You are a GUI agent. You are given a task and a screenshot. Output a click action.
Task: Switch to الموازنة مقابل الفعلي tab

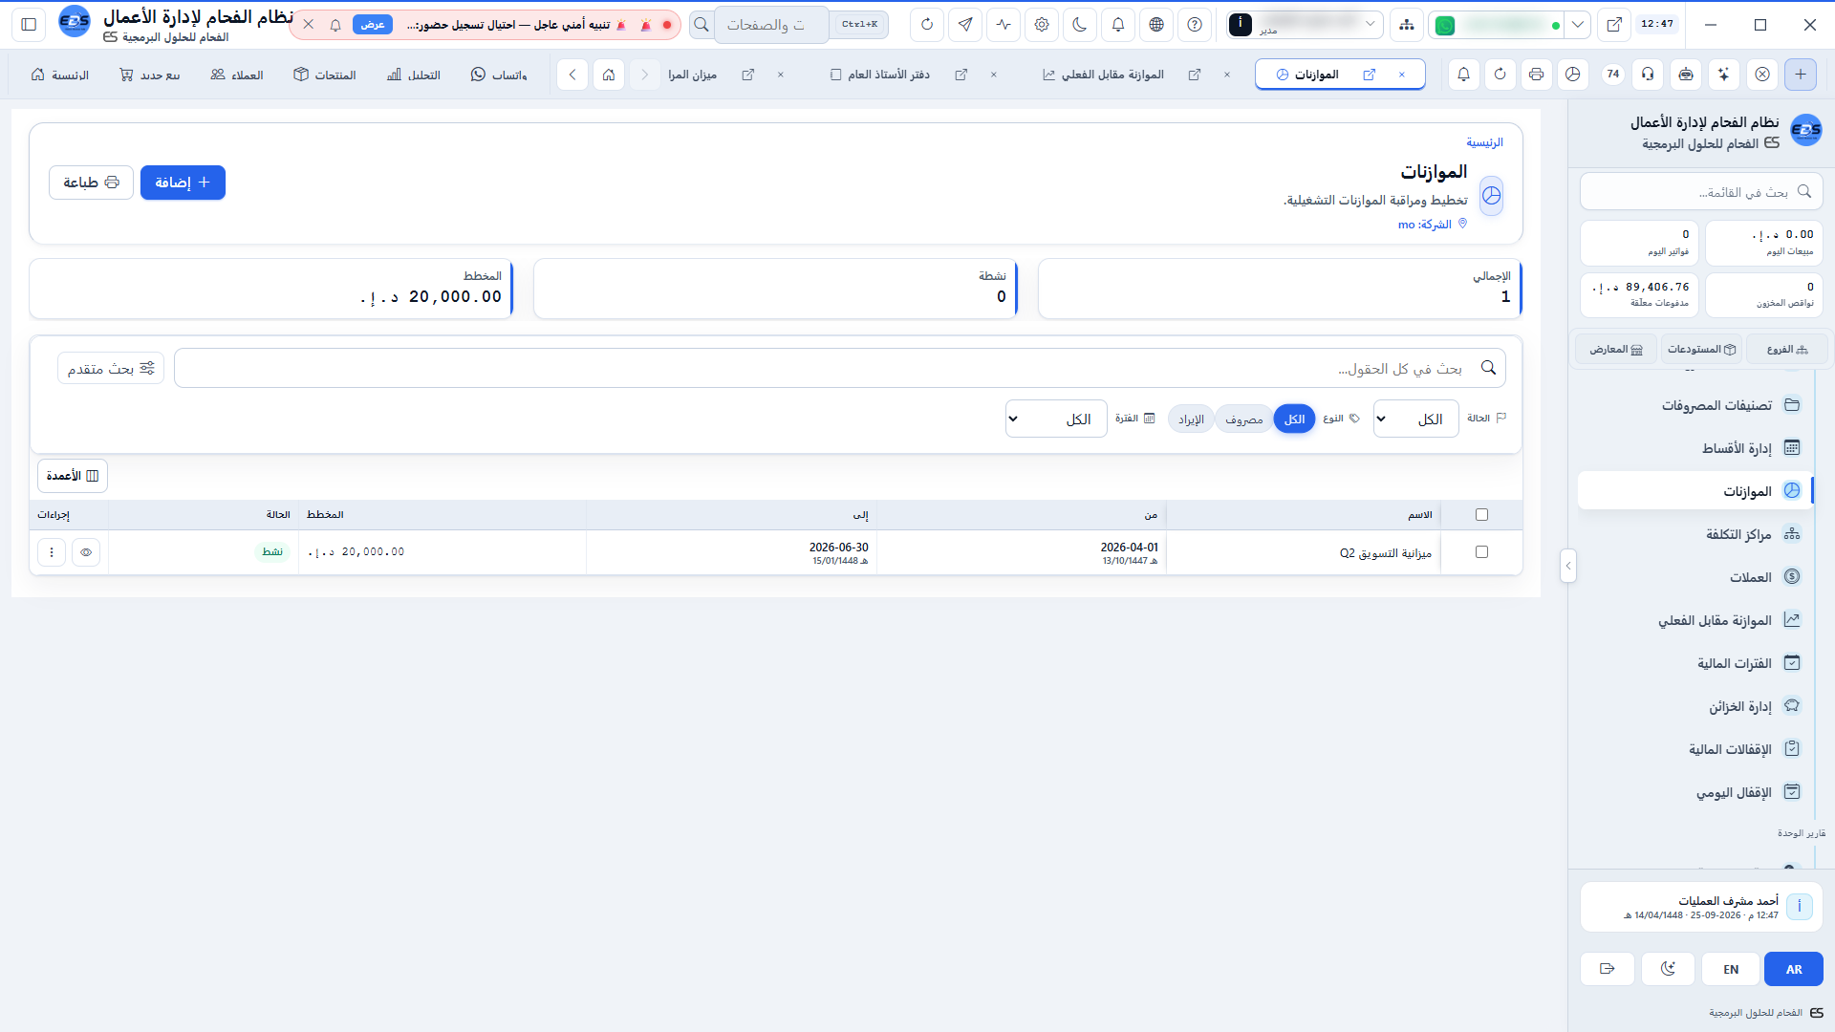click(1104, 75)
